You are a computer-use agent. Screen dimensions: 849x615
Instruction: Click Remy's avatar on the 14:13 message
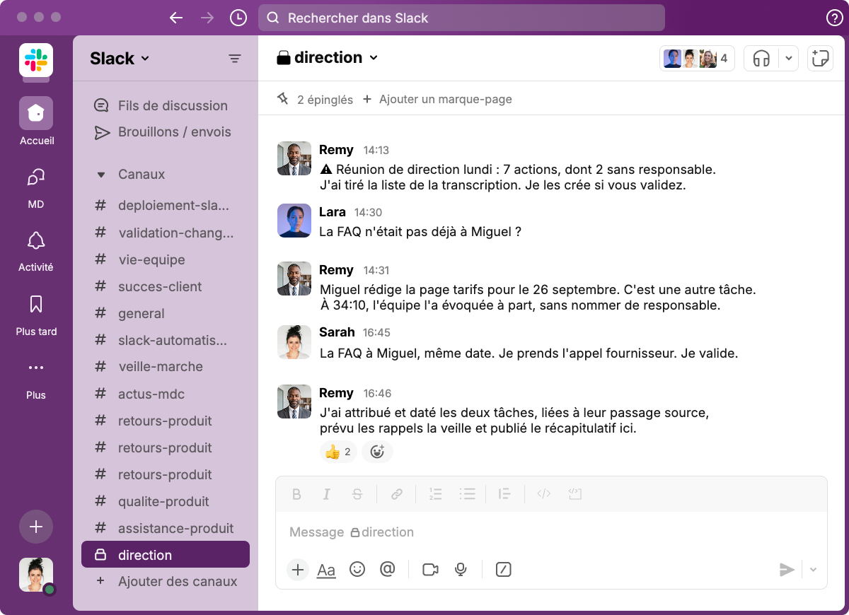click(x=294, y=158)
